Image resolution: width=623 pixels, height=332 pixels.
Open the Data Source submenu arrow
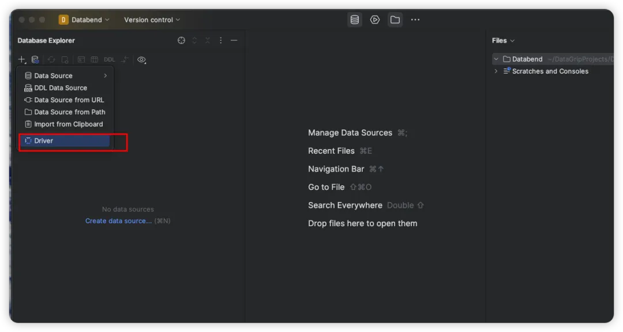coord(106,75)
